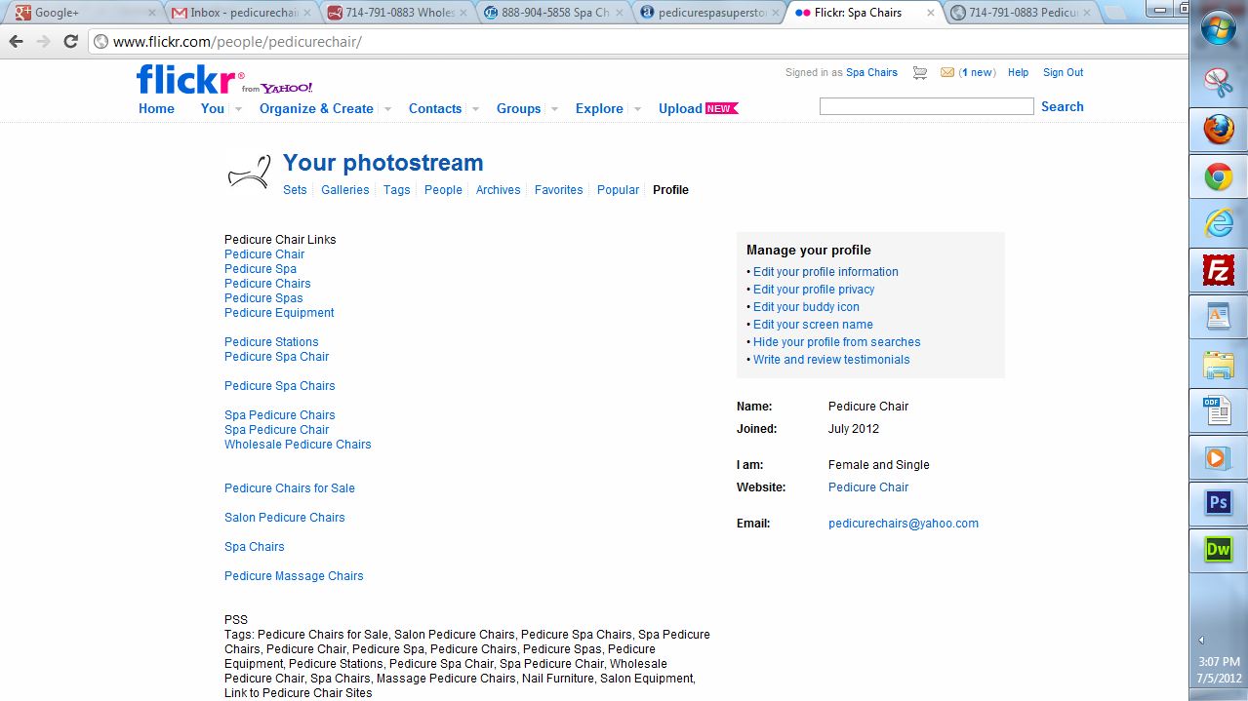The height and width of the screenshot is (701, 1248).
Task: Click Edit your buddy icon
Action: (x=806, y=307)
